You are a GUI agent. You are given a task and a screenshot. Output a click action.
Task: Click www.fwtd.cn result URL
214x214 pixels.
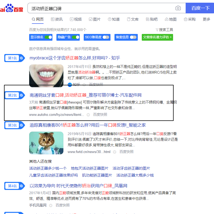89,152
